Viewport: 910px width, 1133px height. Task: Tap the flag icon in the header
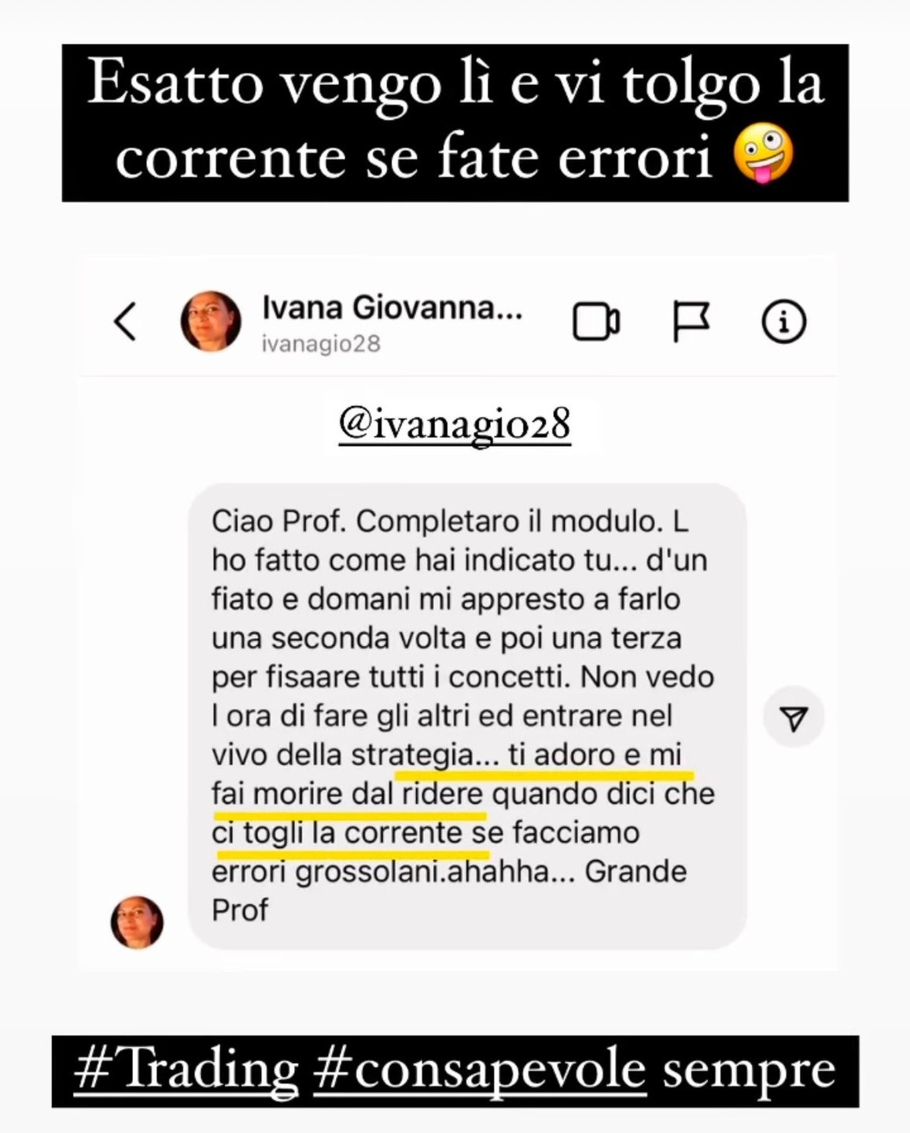click(x=691, y=322)
